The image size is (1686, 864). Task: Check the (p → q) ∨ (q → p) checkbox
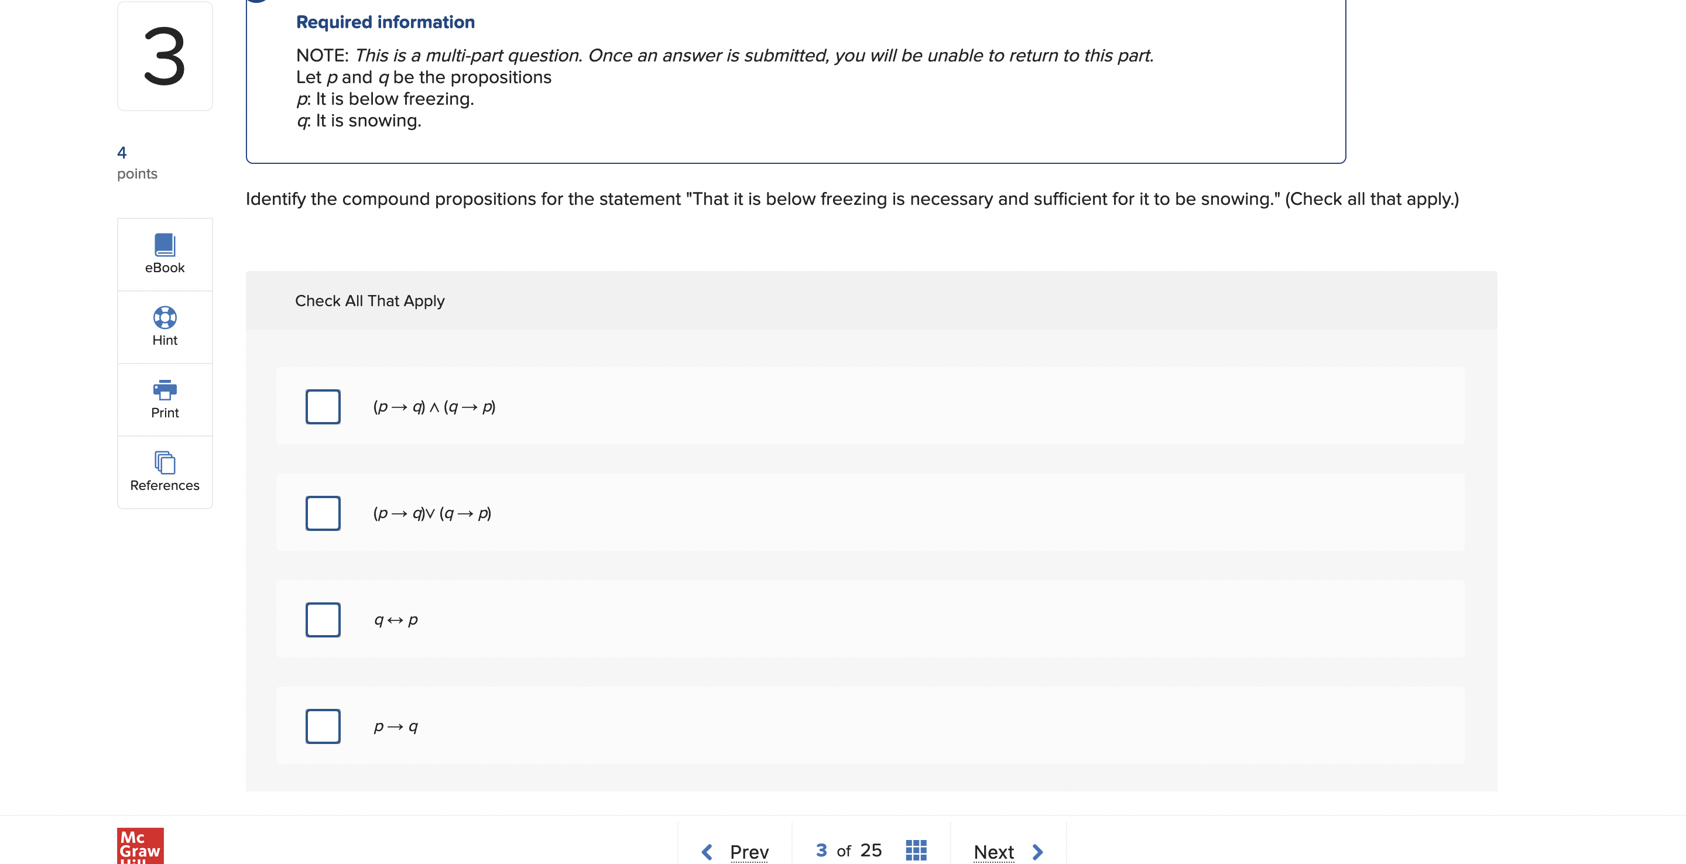tap(323, 513)
